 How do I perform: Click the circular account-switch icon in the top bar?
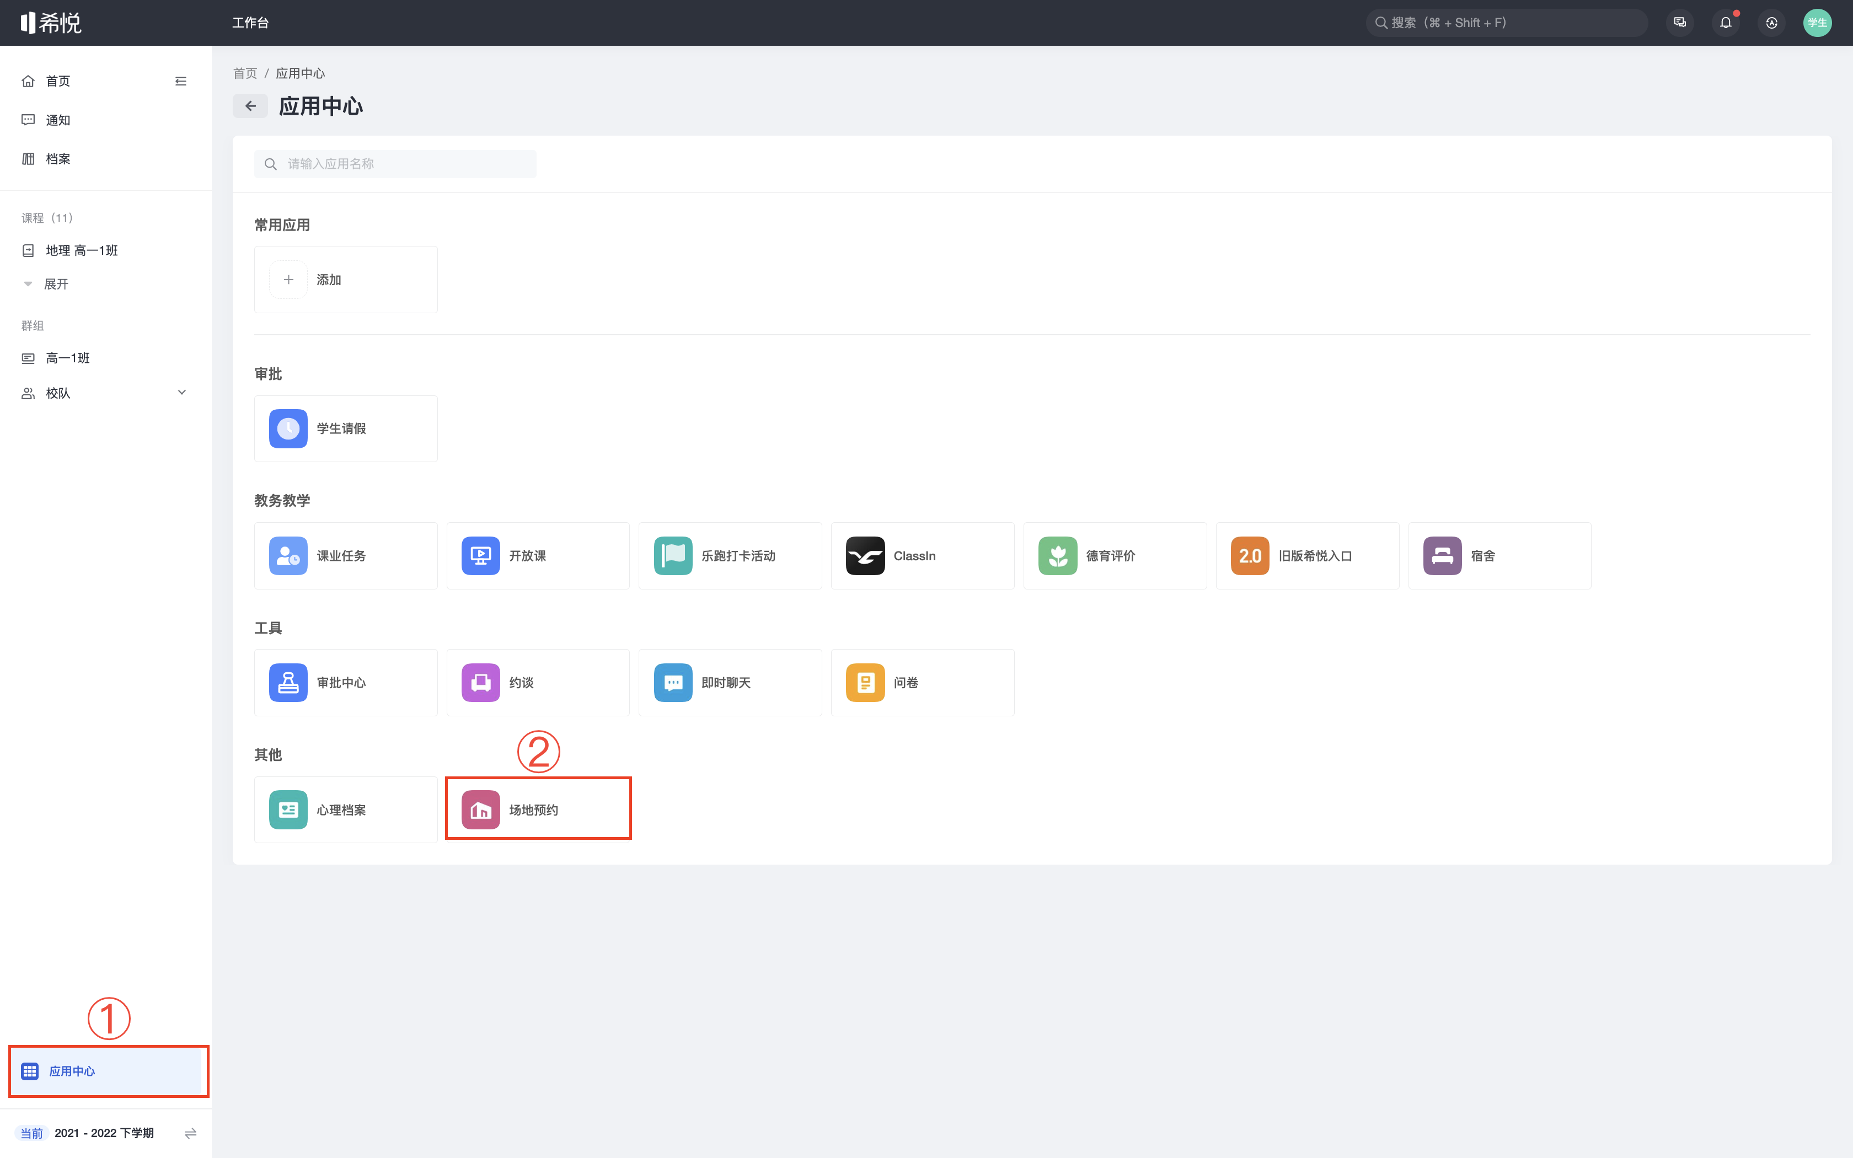[x=1772, y=22]
